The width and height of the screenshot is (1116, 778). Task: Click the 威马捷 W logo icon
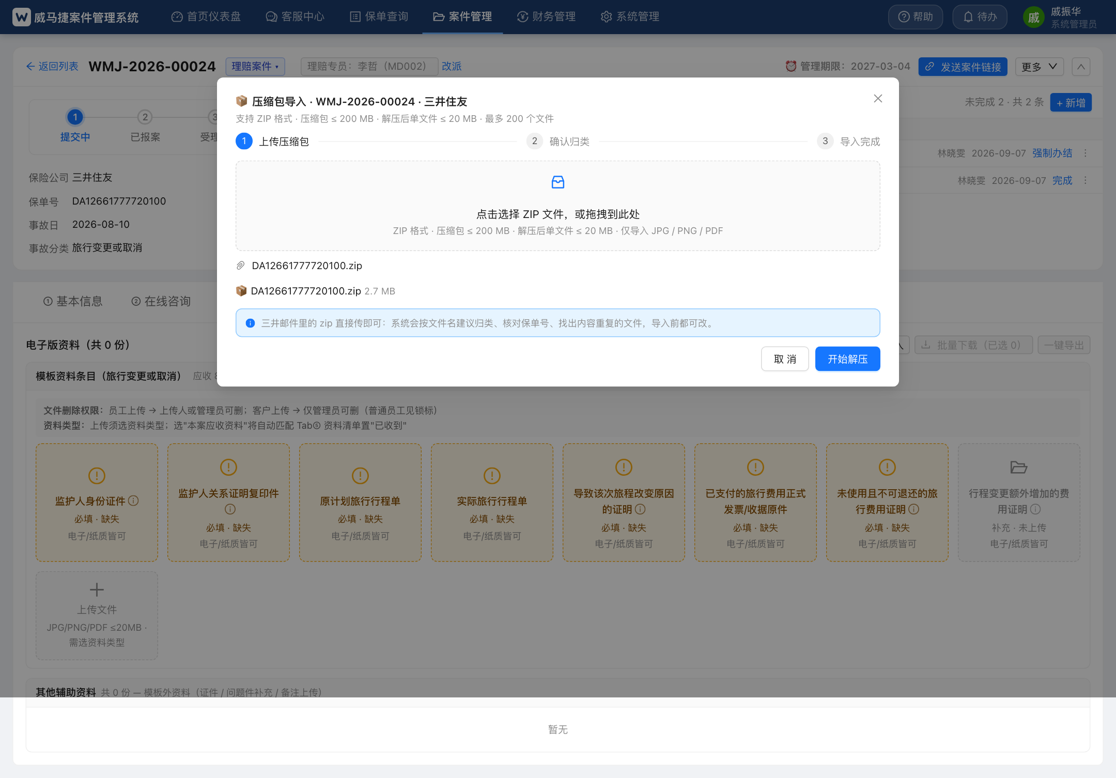point(22,17)
